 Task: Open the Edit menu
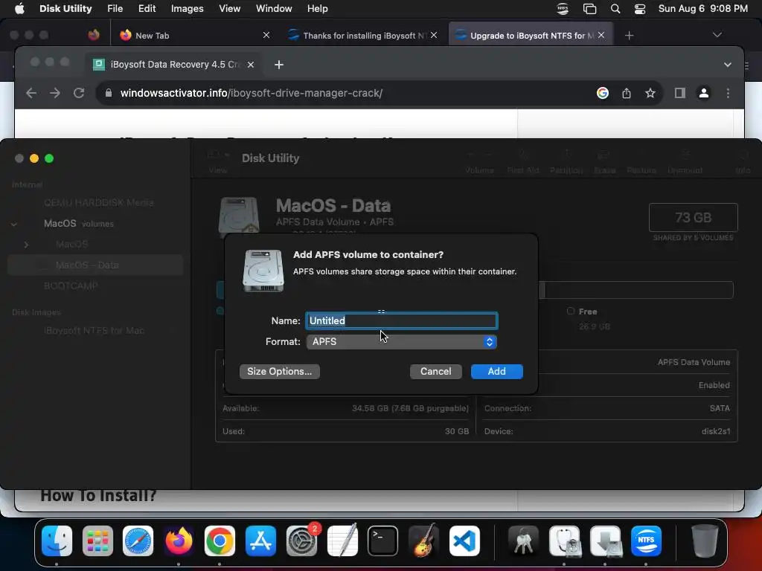pyautogui.click(x=147, y=9)
